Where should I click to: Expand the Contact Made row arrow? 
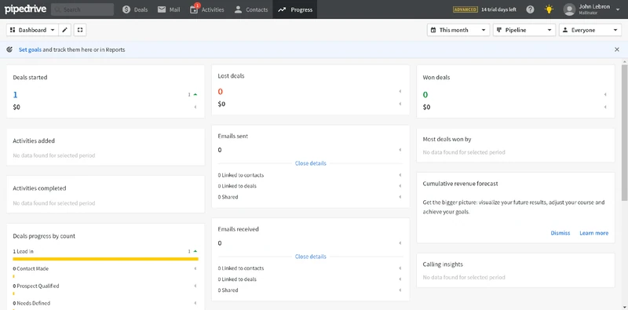click(x=195, y=268)
